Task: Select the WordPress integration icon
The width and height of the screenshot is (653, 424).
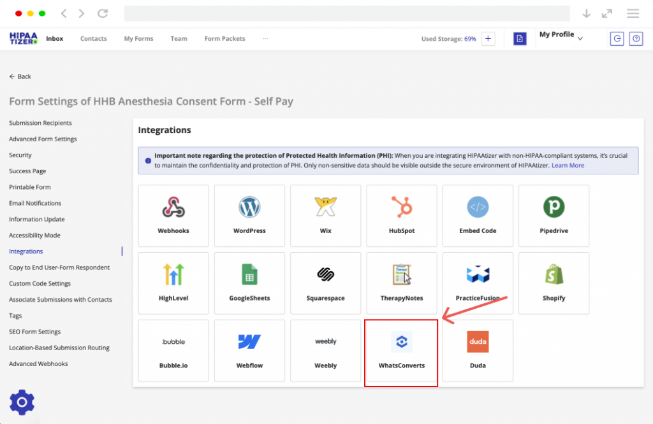Action: [249, 208]
